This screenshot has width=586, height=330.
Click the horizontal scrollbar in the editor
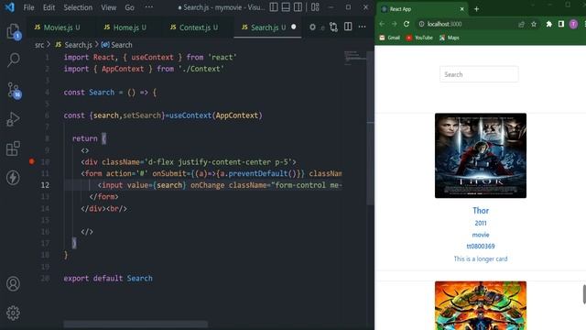coord(136,324)
